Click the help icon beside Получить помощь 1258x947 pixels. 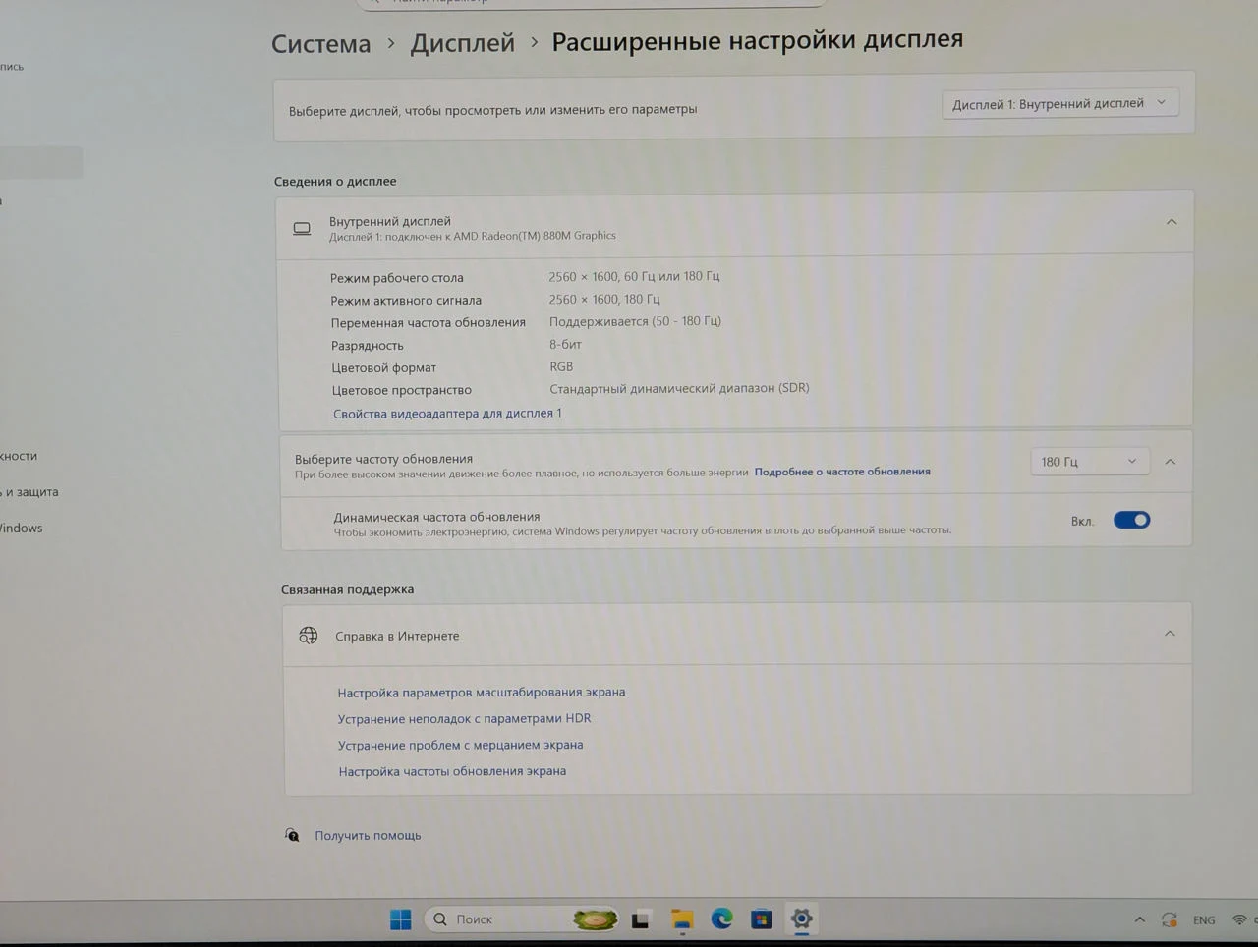click(292, 835)
